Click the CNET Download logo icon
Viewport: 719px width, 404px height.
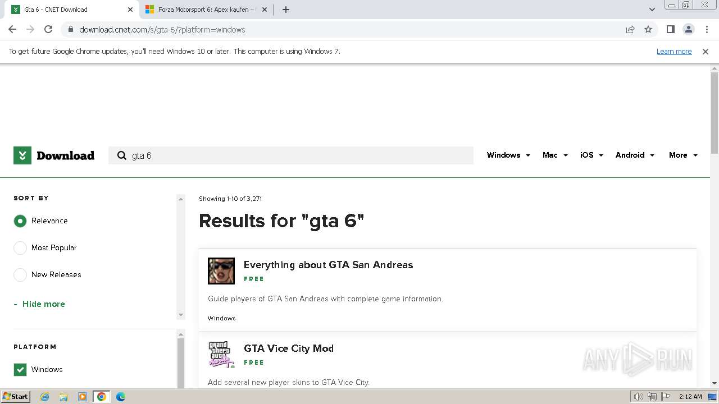coord(22,155)
